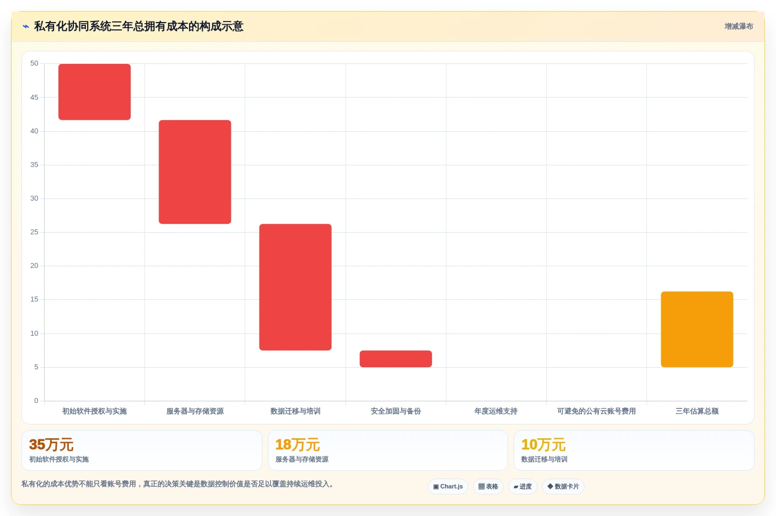776x516 pixels.
Task: Click the y-axis value 0
Action: 36,401
